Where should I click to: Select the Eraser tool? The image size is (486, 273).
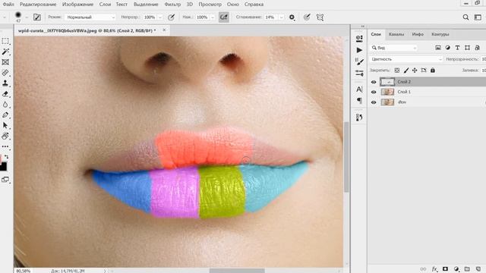point(5,94)
